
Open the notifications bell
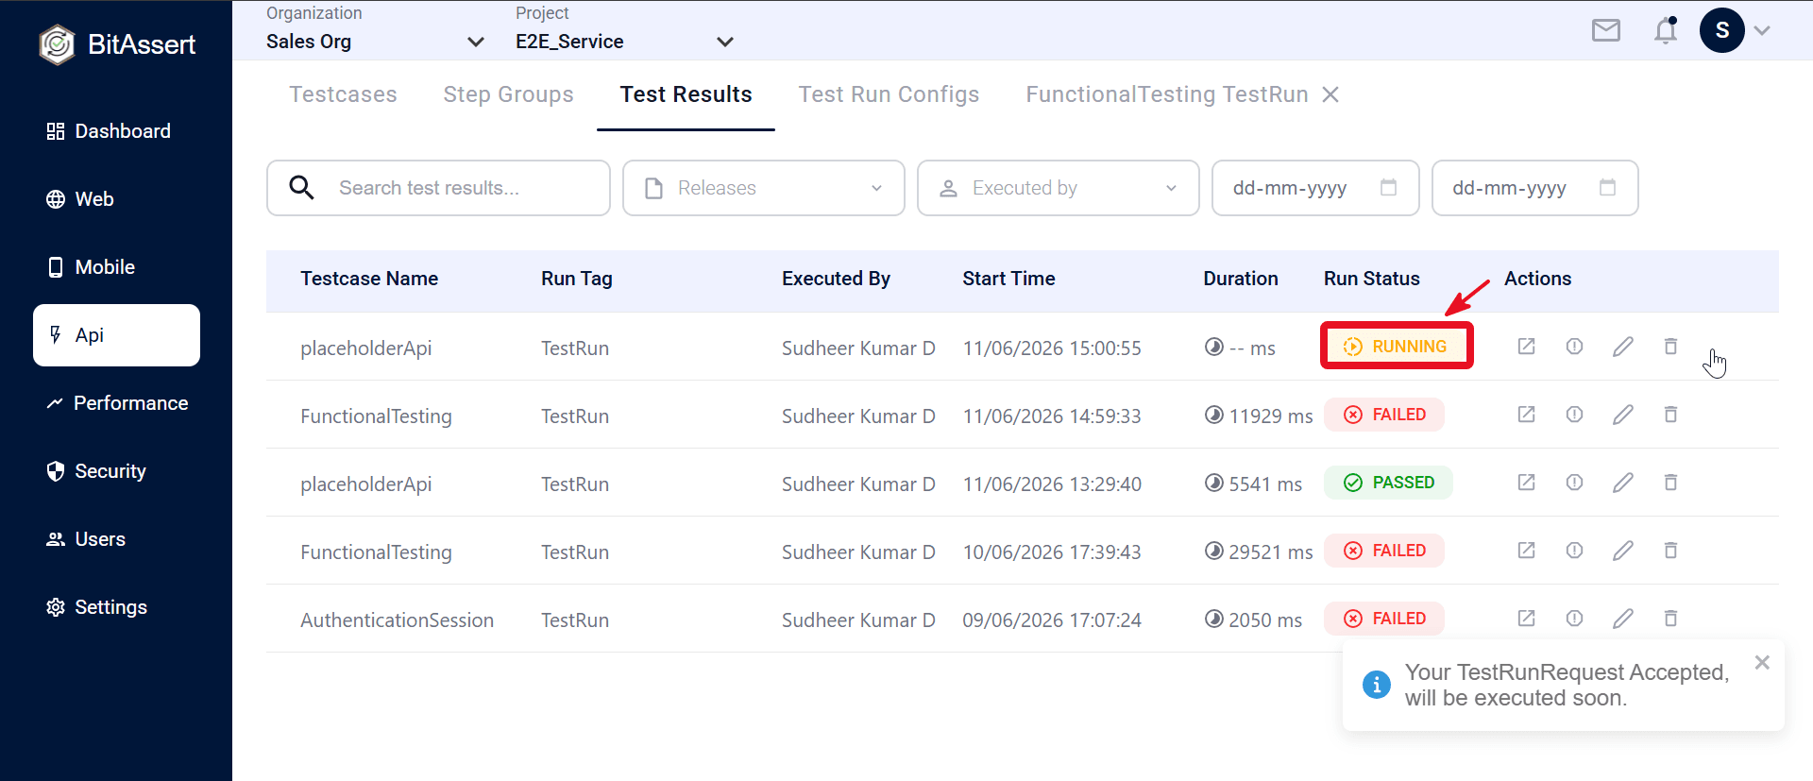click(1666, 30)
